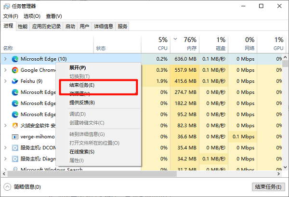The width and height of the screenshot is (289, 197).
Task: Click the vertical scrollbar thumb
Action: pos(285,64)
